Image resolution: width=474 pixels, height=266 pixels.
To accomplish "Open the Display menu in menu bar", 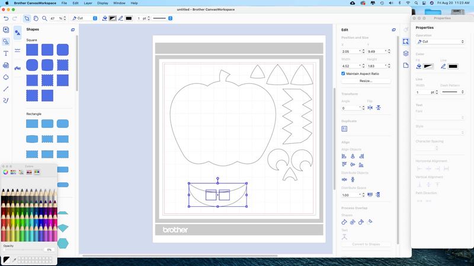I will point(103,3).
